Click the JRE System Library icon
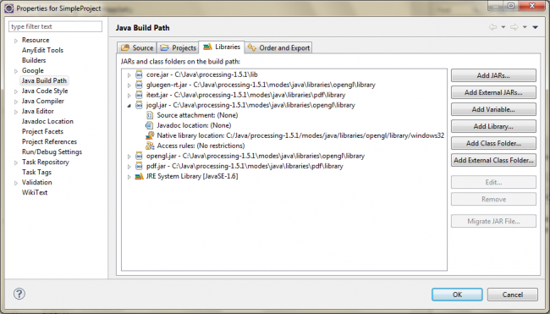550x314 pixels. [140, 176]
